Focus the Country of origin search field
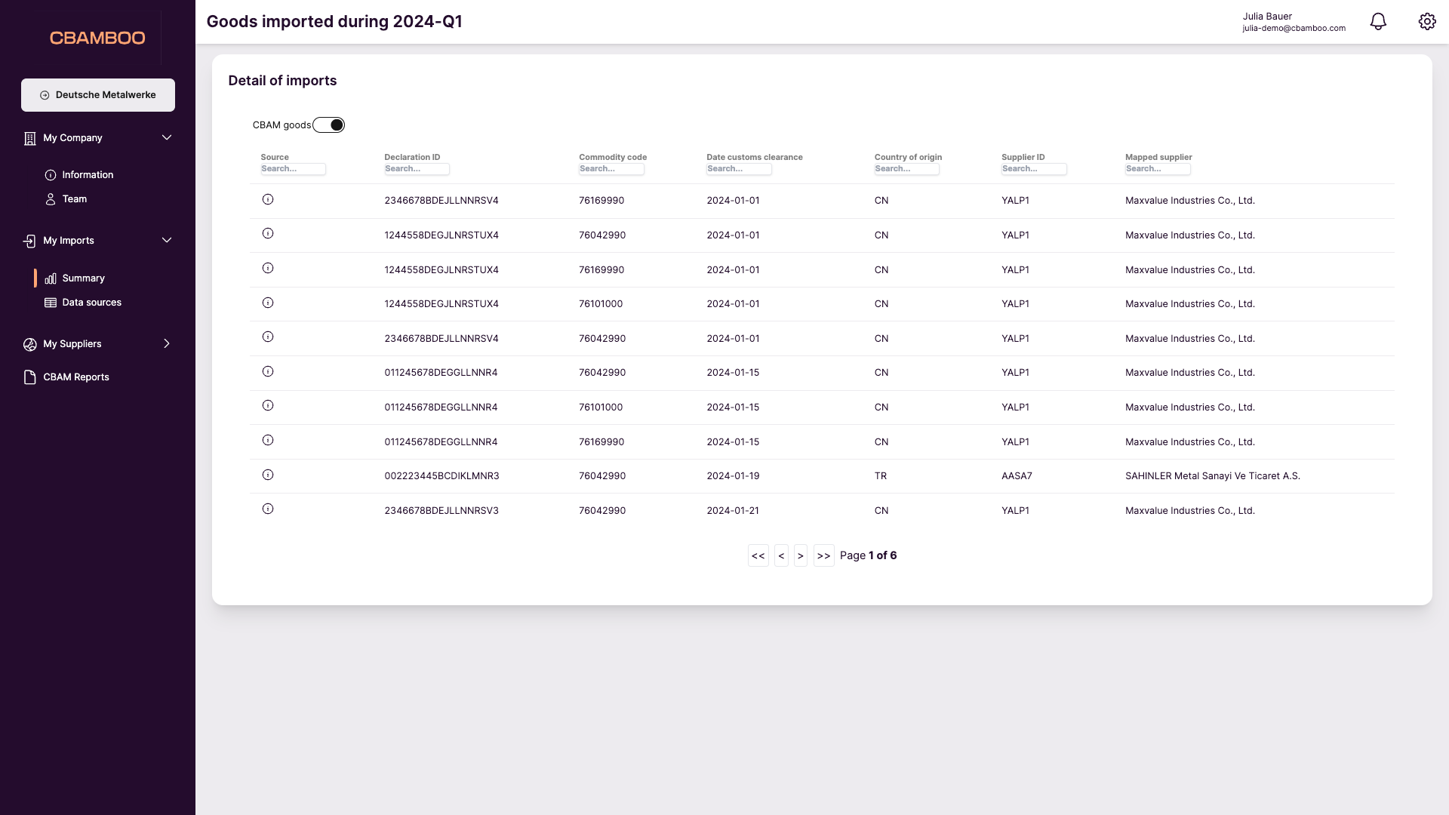 click(906, 169)
